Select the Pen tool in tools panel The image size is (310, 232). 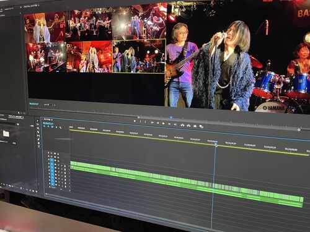click(x=38, y=139)
